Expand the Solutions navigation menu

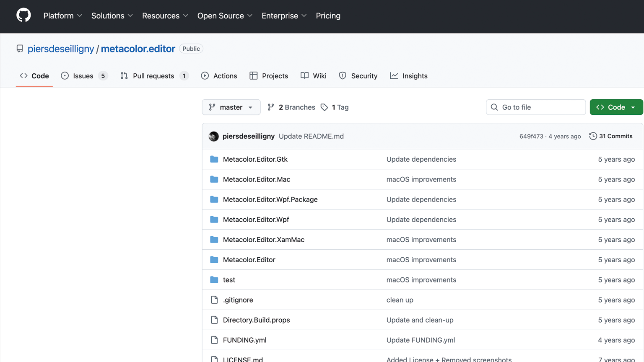(112, 16)
